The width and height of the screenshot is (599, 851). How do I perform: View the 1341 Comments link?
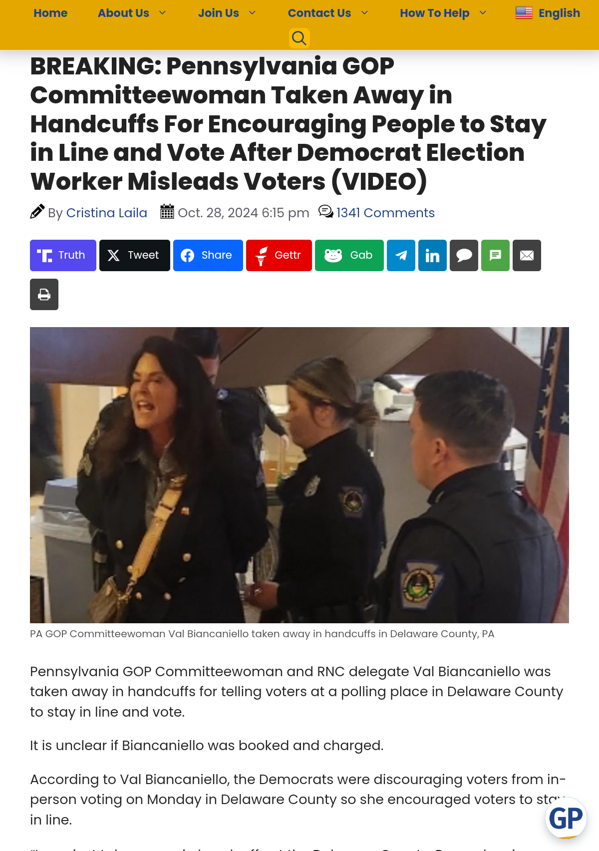385,213
